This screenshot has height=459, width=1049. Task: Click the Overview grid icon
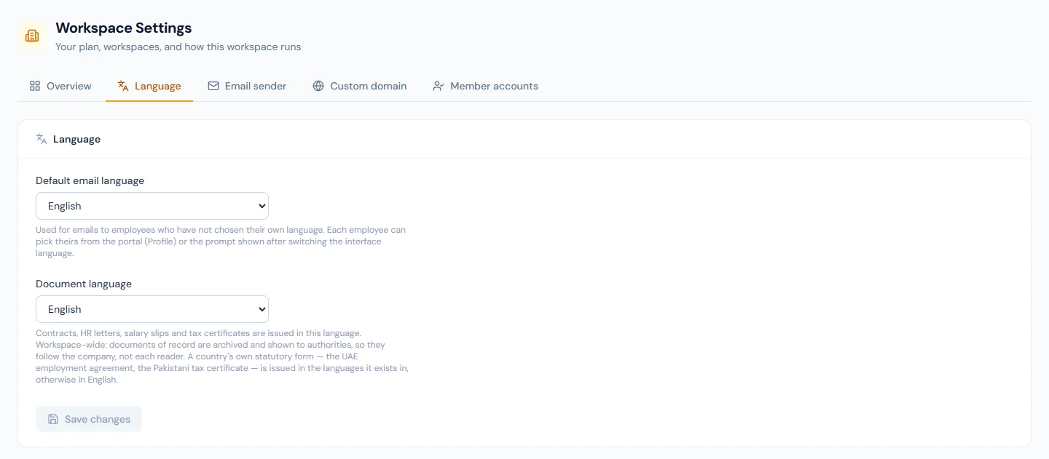(35, 86)
